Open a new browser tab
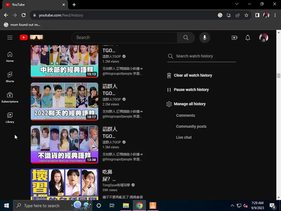The image size is (281, 211). [x=74, y=5]
